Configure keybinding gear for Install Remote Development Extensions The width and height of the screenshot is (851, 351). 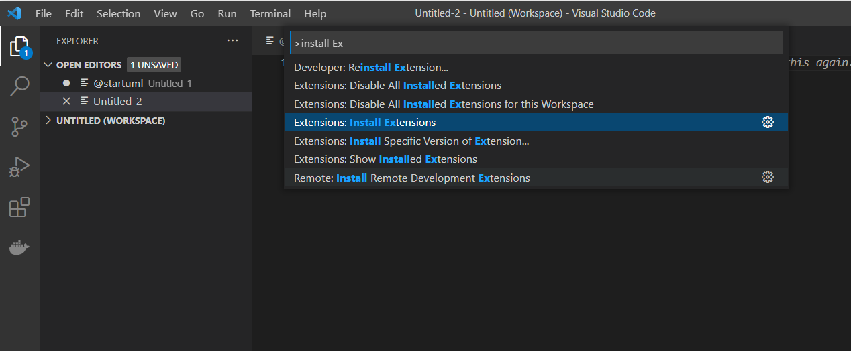768,178
